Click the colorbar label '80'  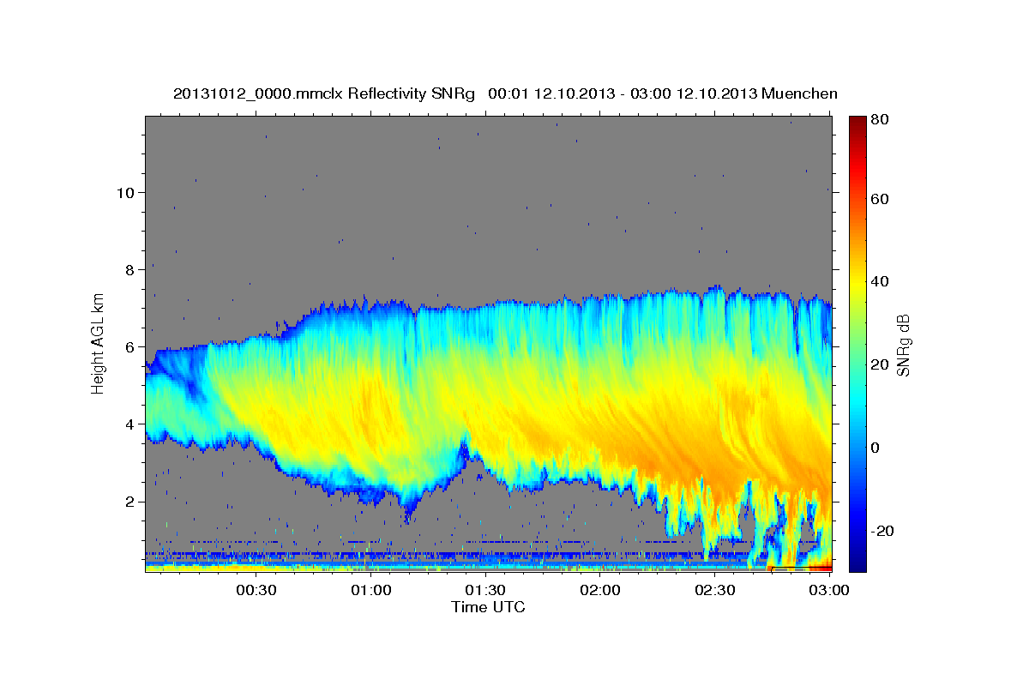881,119
